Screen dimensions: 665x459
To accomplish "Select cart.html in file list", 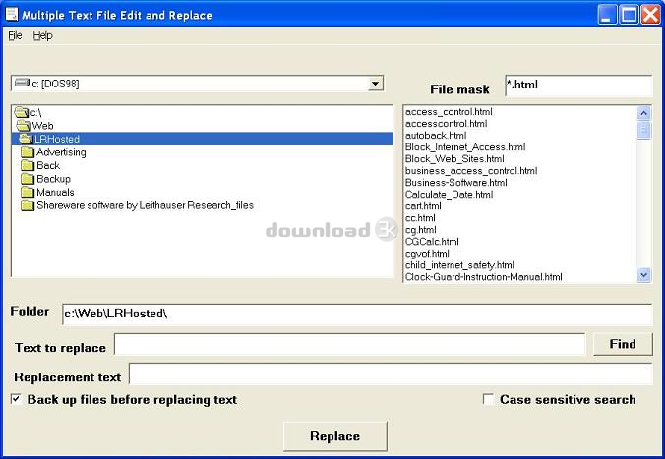I will pyautogui.click(x=423, y=206).
